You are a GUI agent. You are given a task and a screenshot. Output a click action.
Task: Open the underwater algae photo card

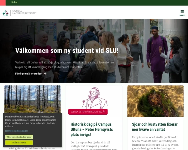point(155,101)
